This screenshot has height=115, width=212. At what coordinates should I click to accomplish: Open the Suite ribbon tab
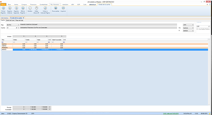pyautogui.click(x=85, y=5)
